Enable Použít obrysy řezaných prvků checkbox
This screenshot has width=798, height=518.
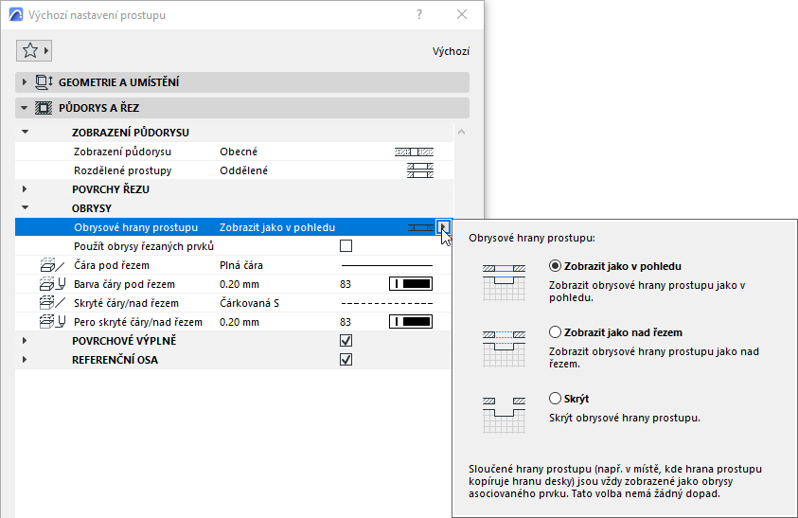tap(346, 246)
